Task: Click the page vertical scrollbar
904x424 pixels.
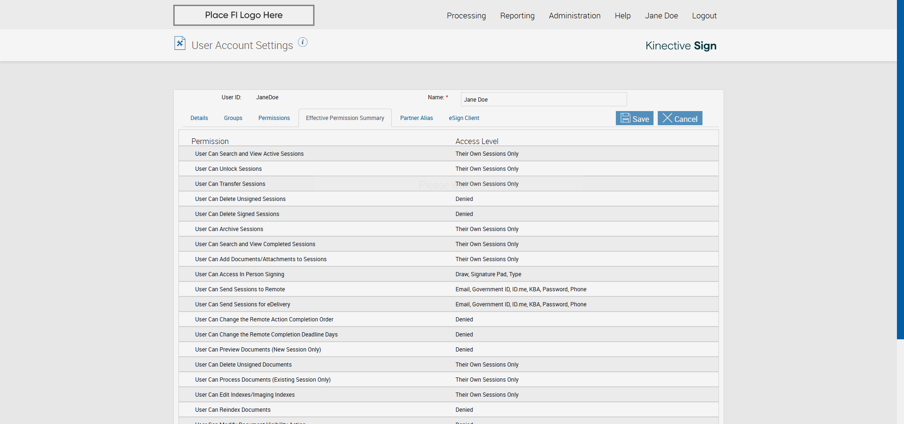Action: (900, 169)
